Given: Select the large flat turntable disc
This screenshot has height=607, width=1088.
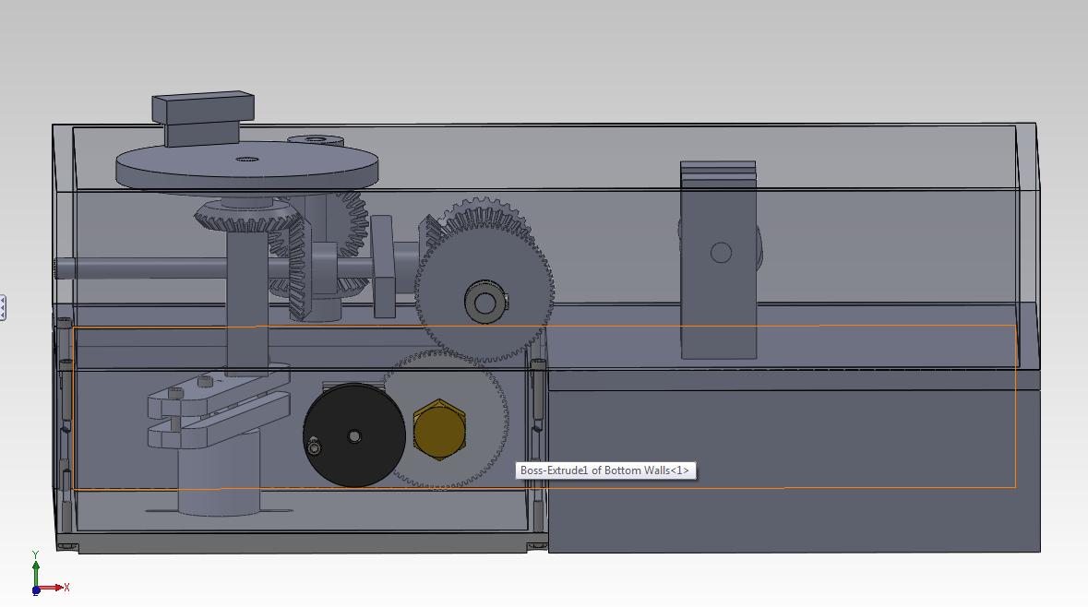Looking at the screenshot, I should coord(247,165).
